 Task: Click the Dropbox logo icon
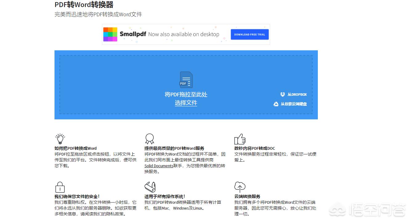point(283,95)
